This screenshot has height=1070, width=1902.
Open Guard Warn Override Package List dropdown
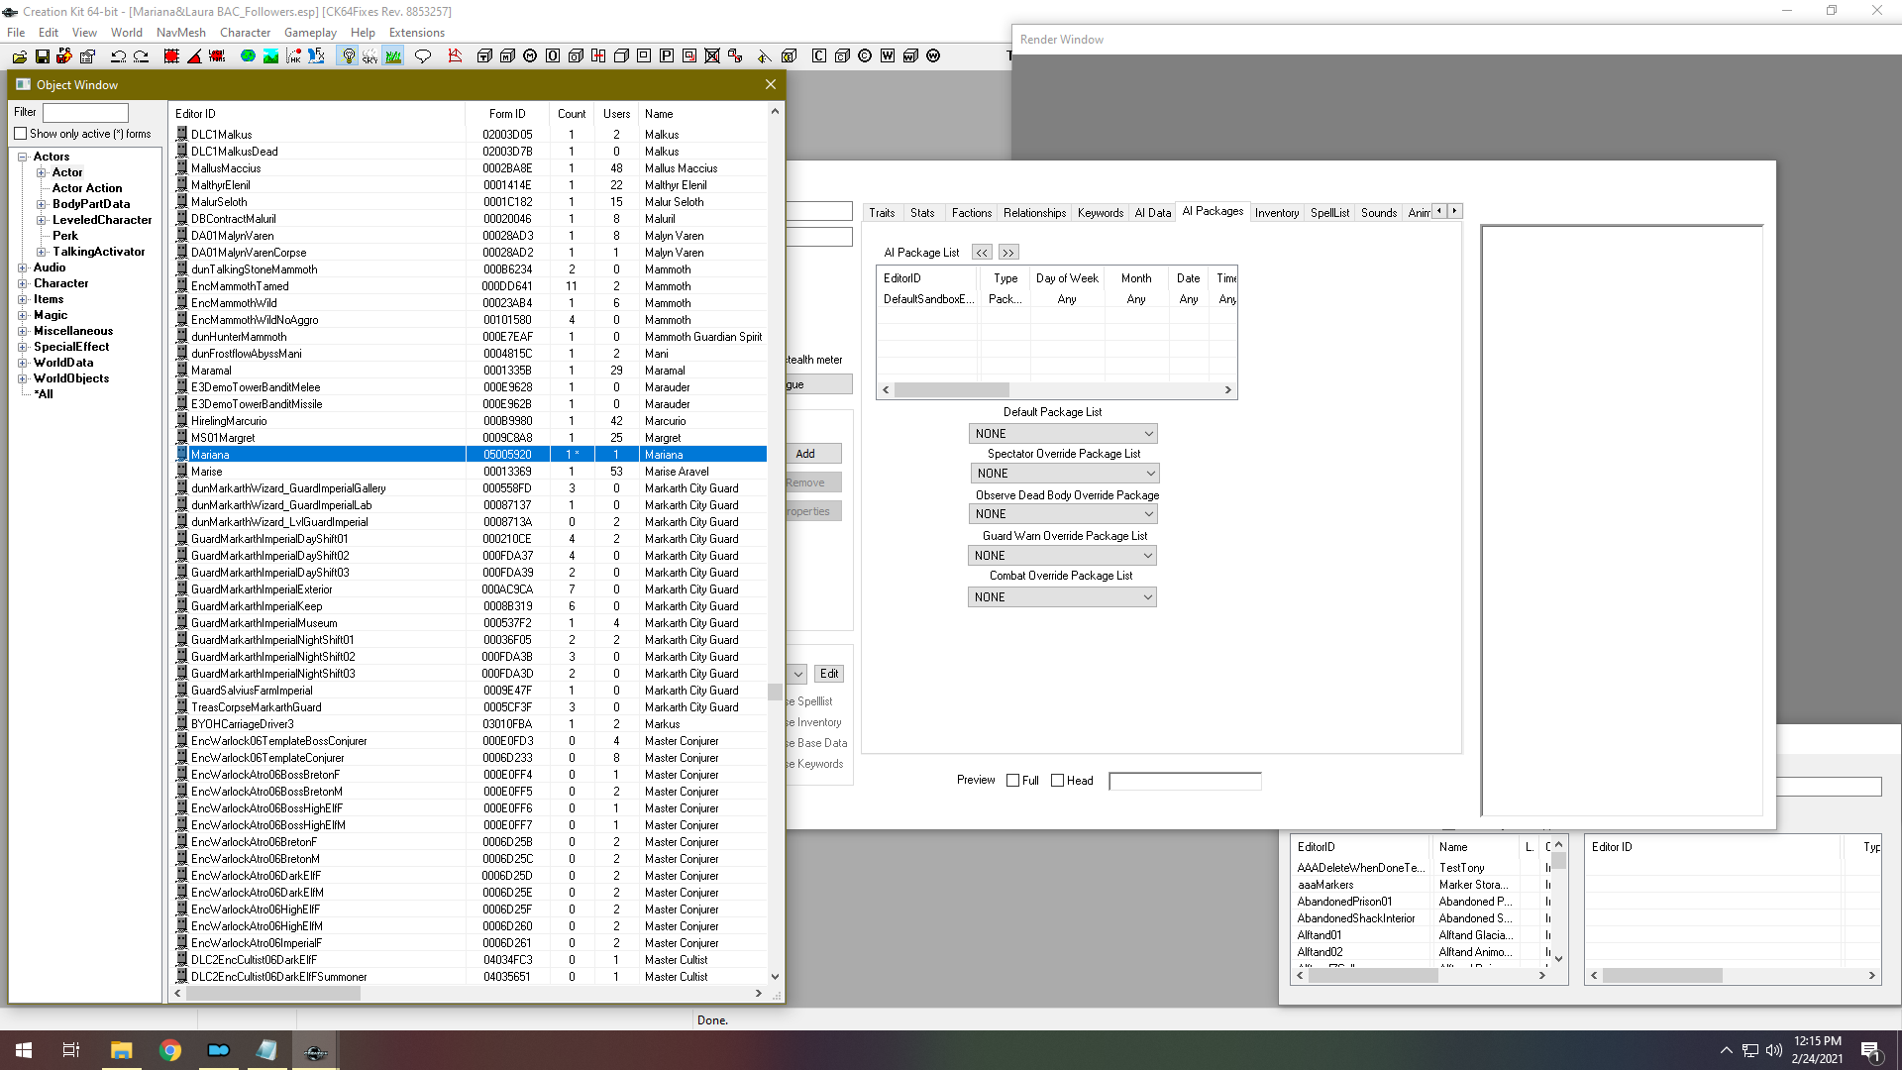pos(1062,556)
